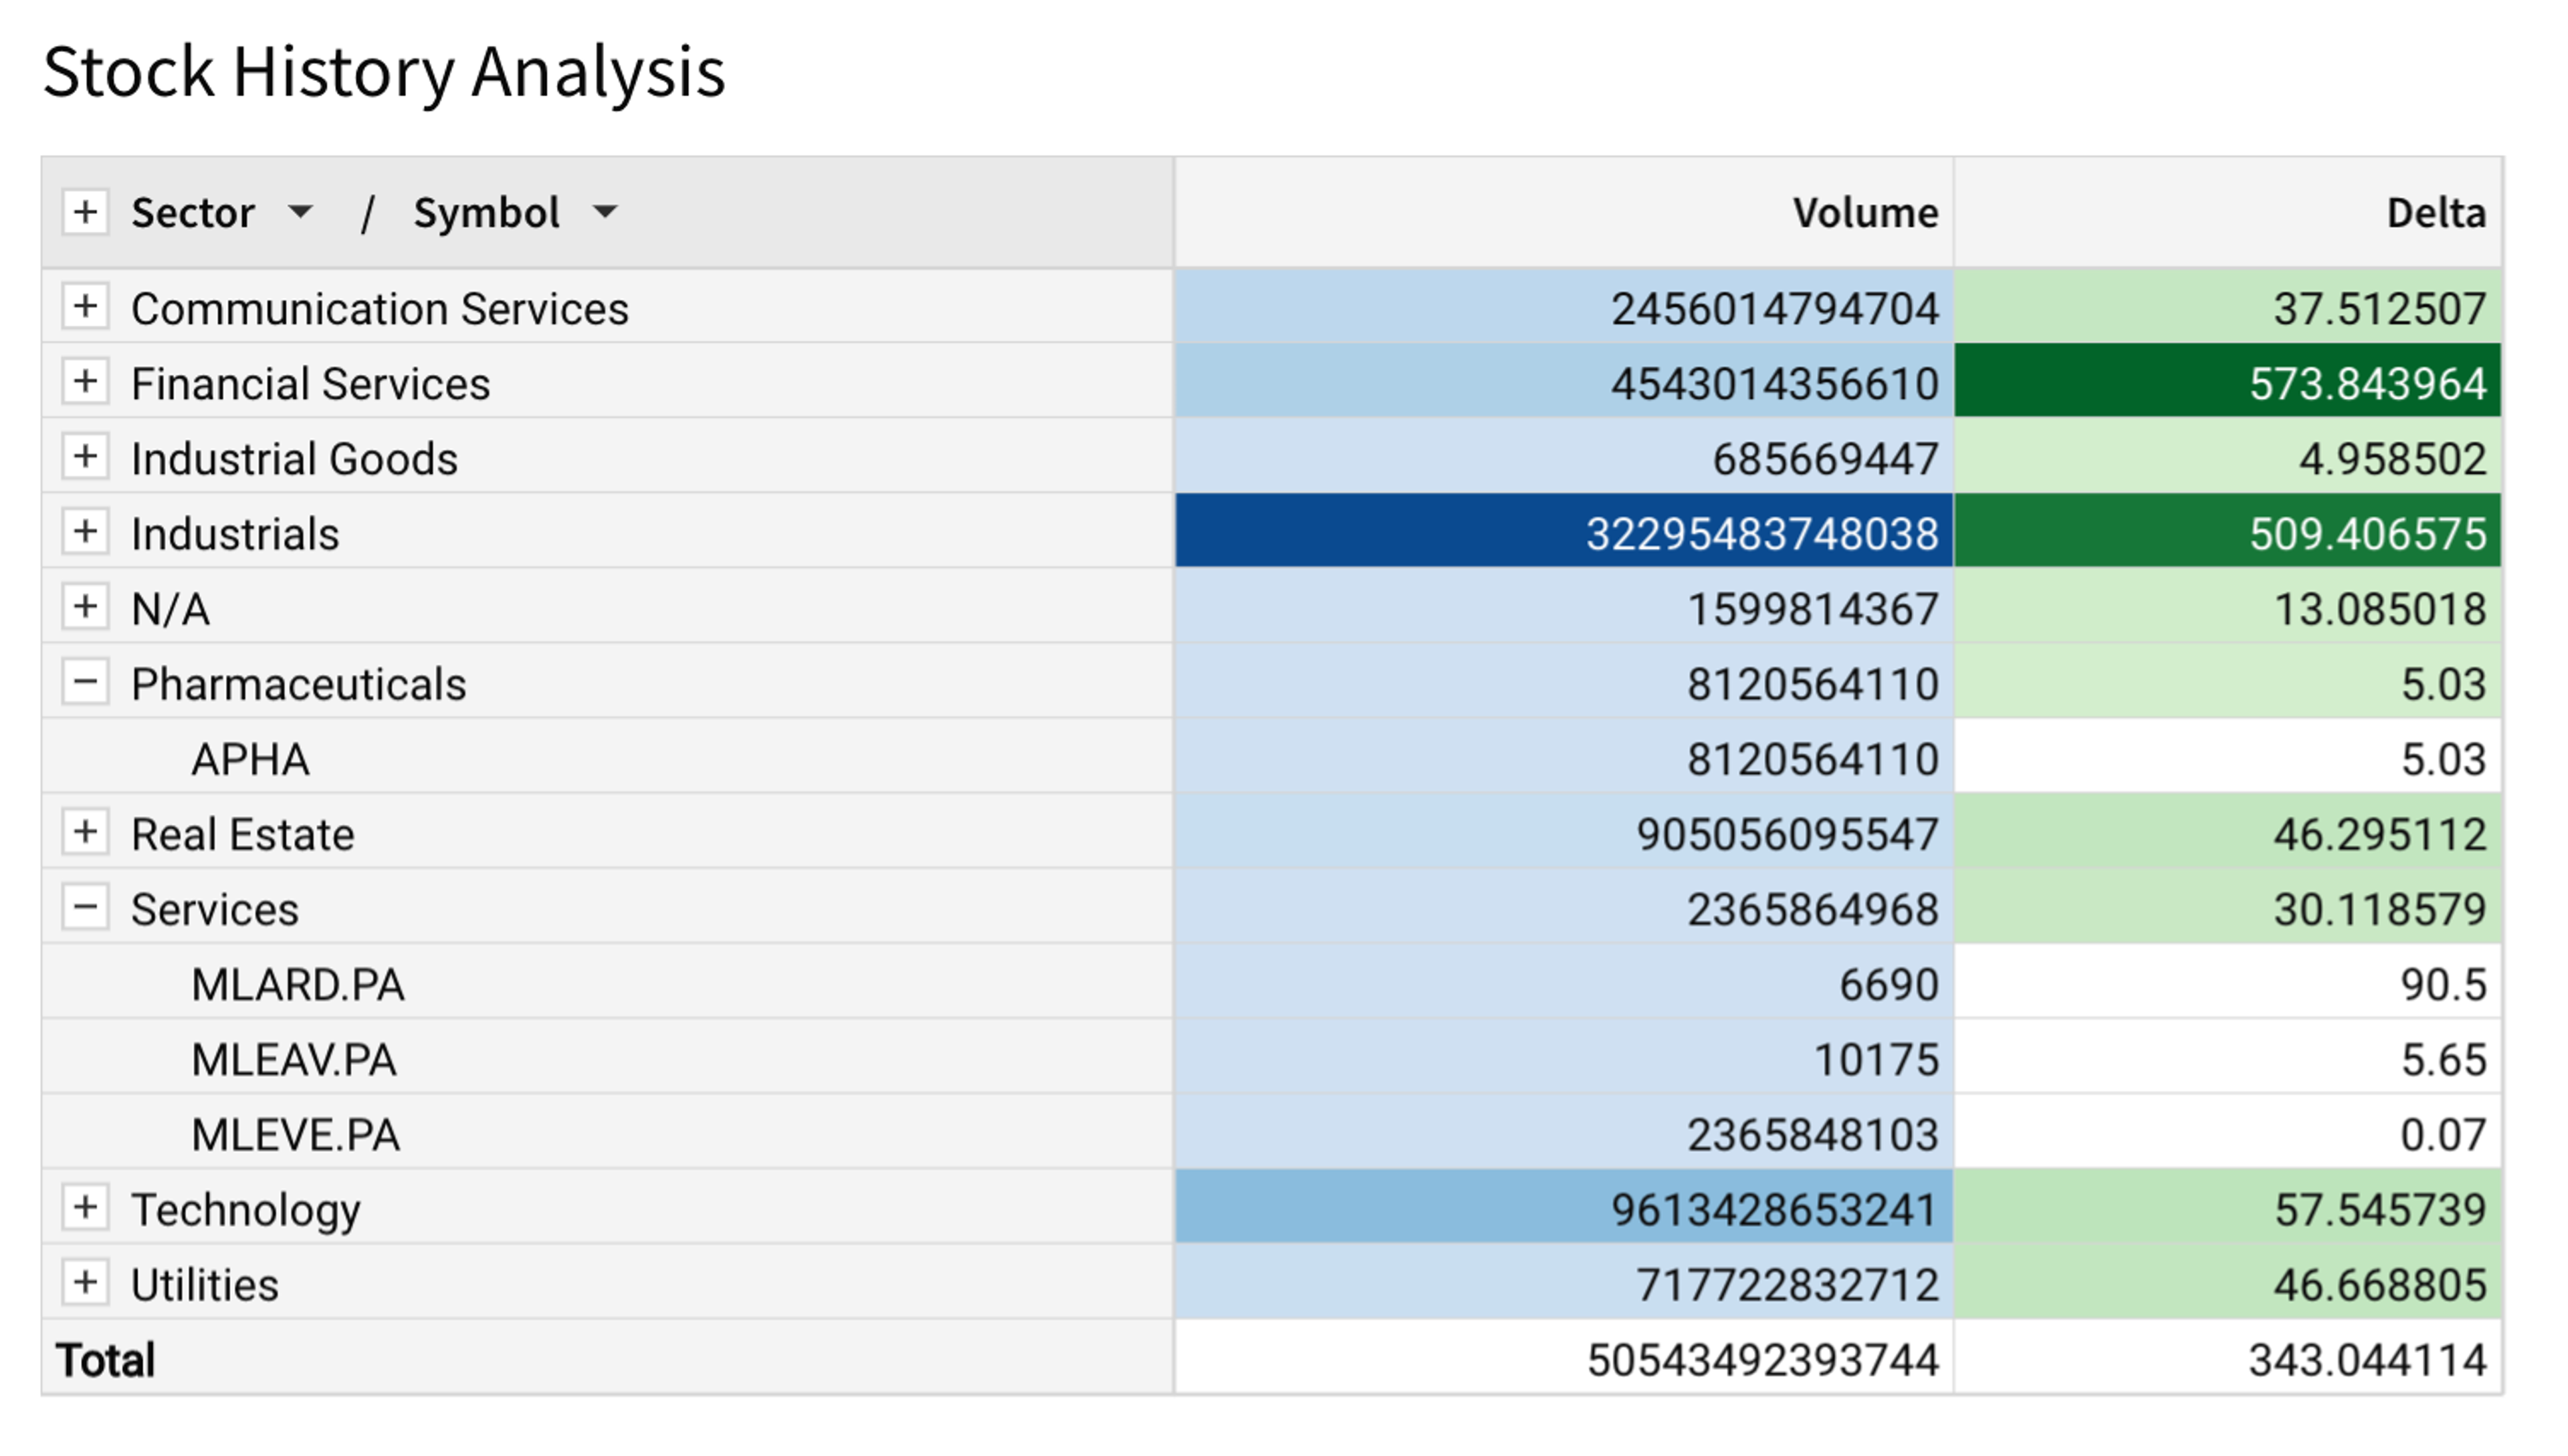Click the Pharmaceuticals label
This screenshot has width=2568, height=1456.
(x=298, y=685)
